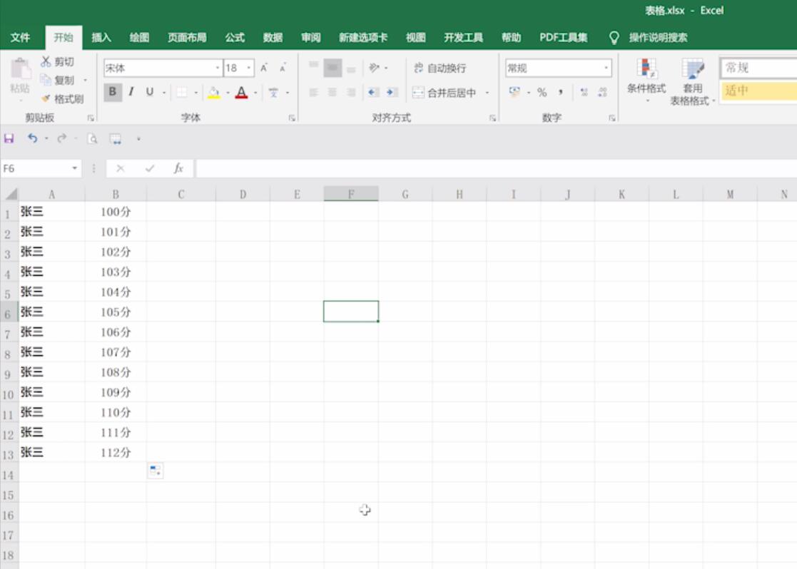
Task: Toggle top vertical alignment
Action: [314, 66]
